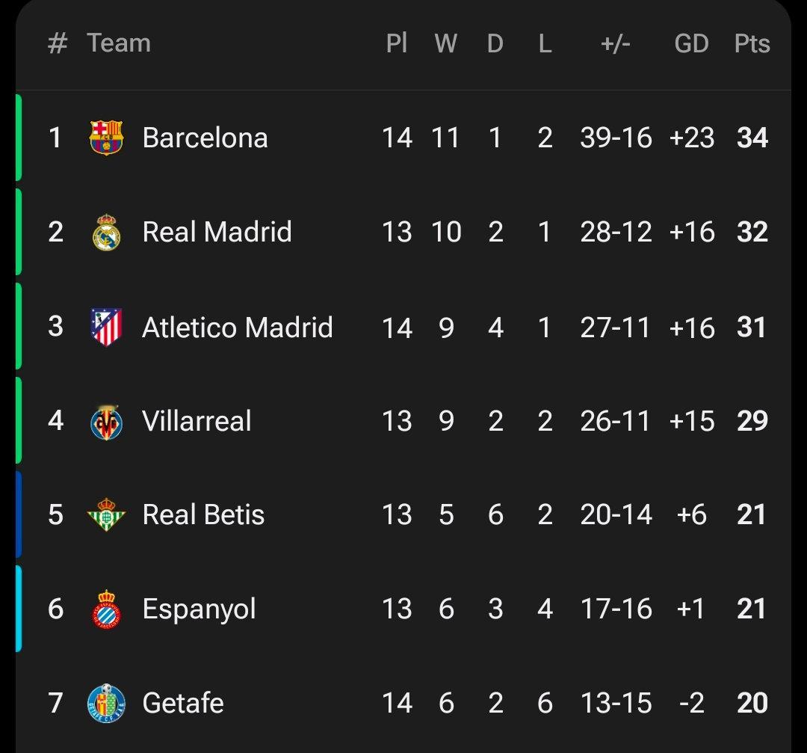Viewport: 807px width, 753px height.
Task: Tap the Villarreal team name
Action: [x=197, y=421]
